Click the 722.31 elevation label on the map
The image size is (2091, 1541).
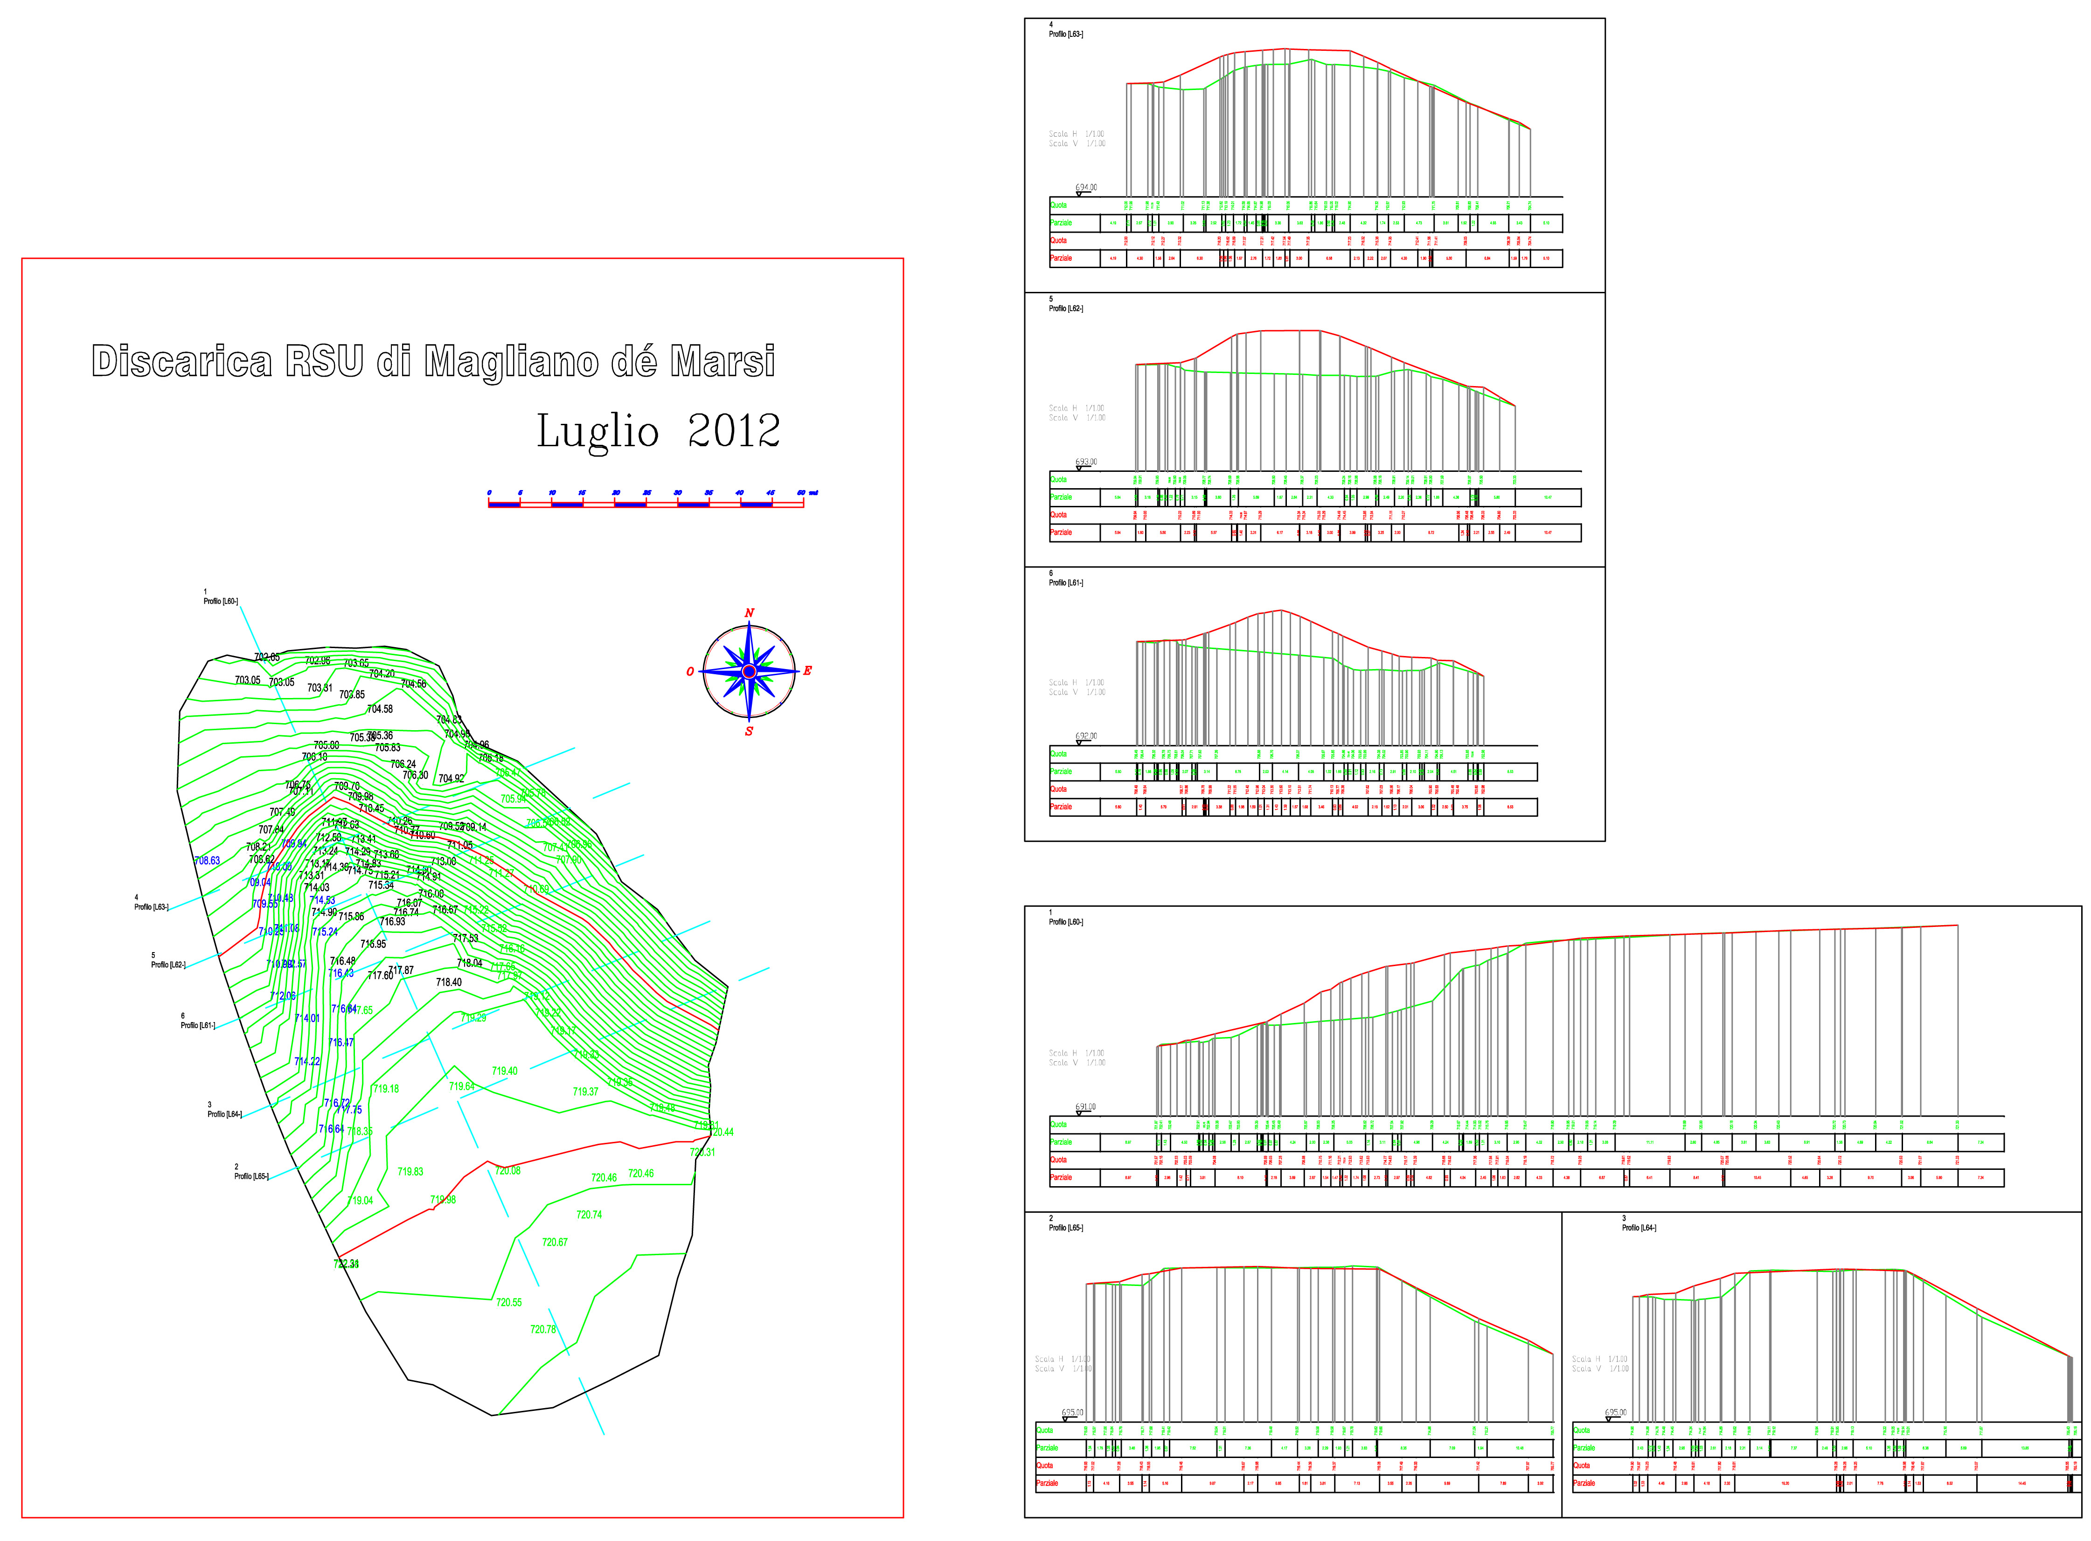point(346,1264)
